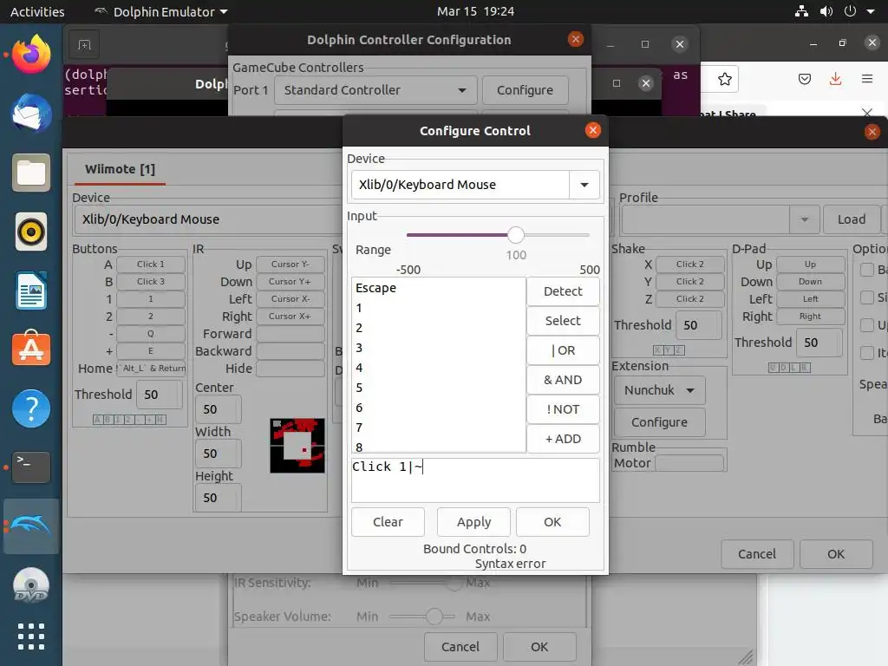Image resolution: width=888 pixels, height=666 pixels.
Task: Open LibreOffice Writer from the dock
Action: tap(31, 291)
